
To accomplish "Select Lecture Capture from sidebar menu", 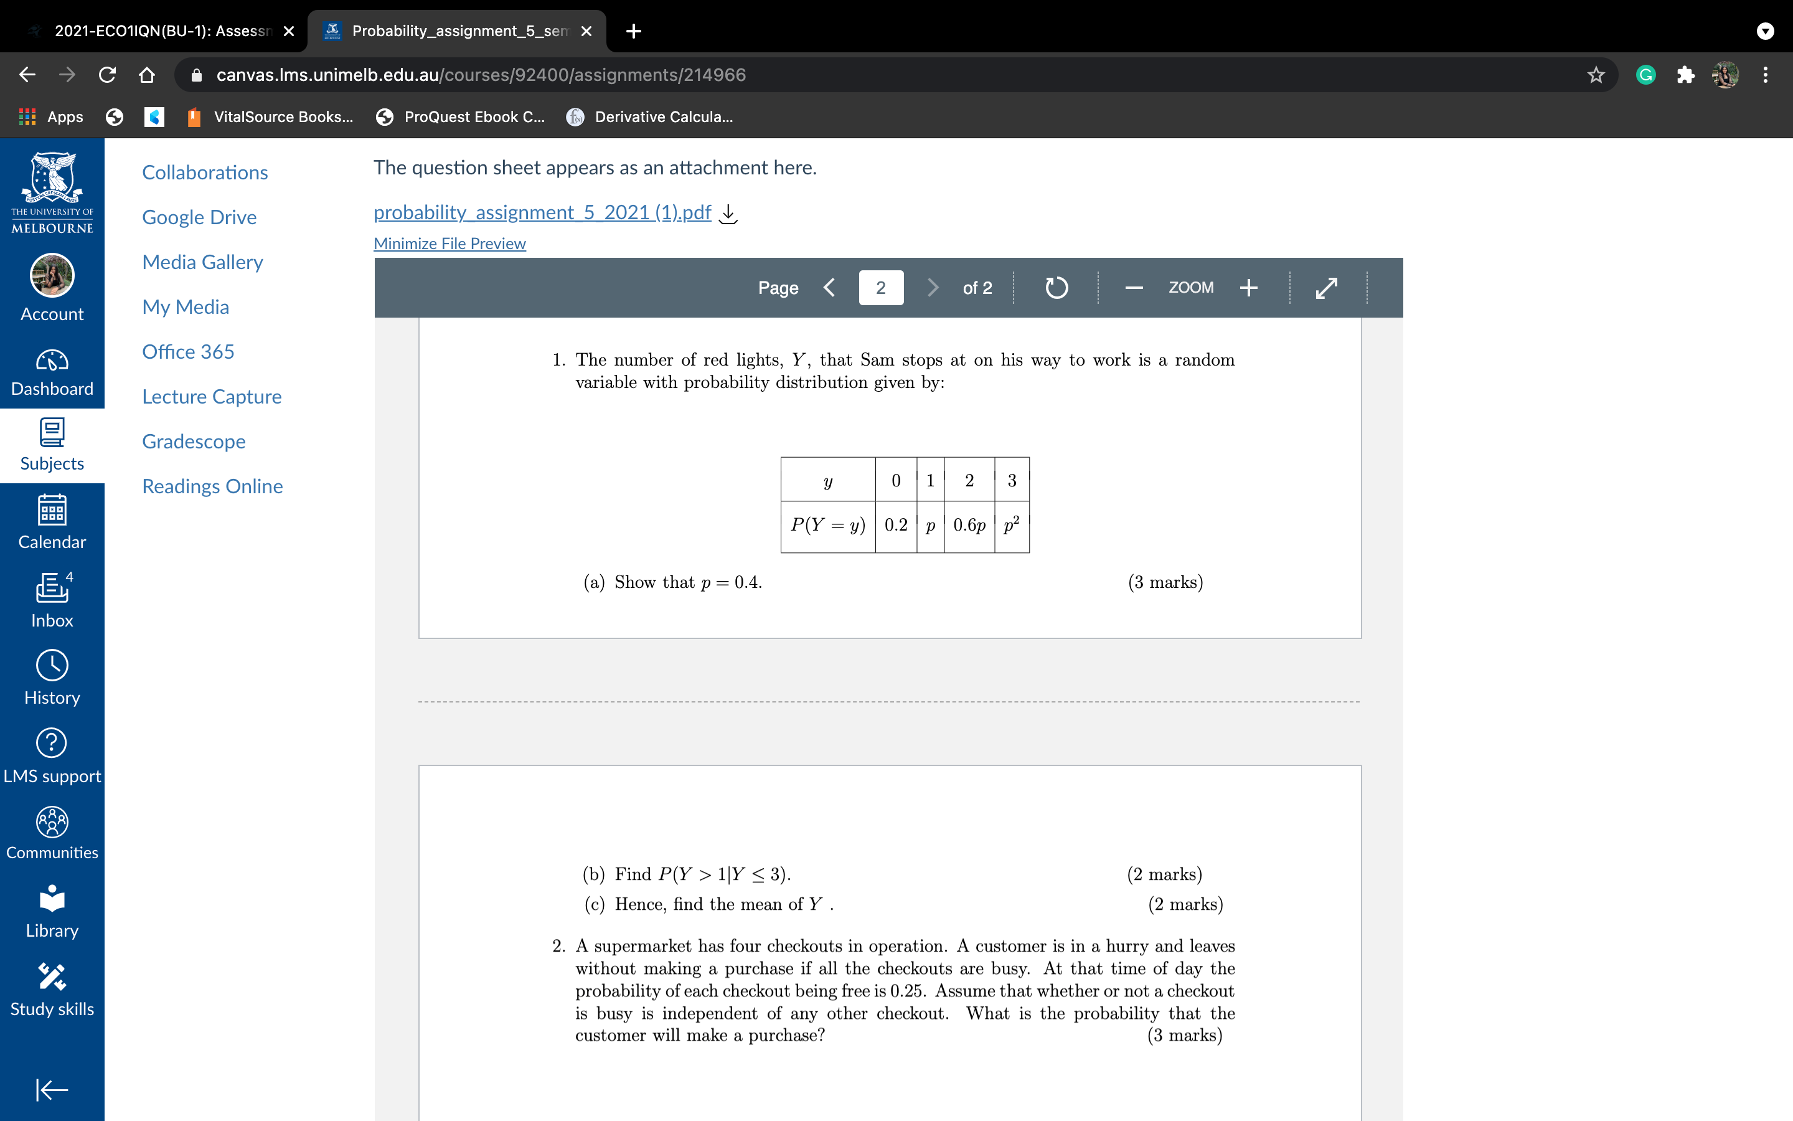I will (210, 395).
